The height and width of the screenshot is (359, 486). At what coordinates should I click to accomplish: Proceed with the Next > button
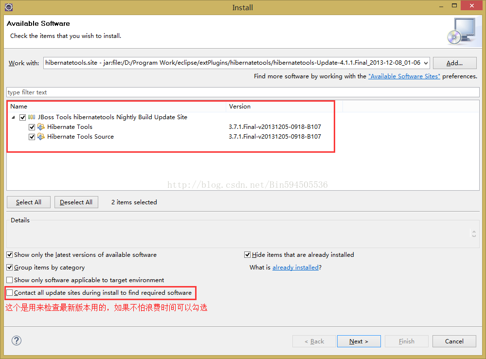click(x=359, y=341)
